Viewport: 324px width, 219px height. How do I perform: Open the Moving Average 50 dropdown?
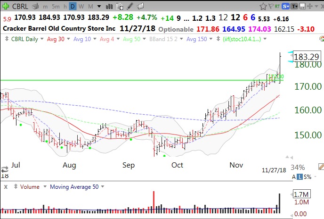click(103, 187)
